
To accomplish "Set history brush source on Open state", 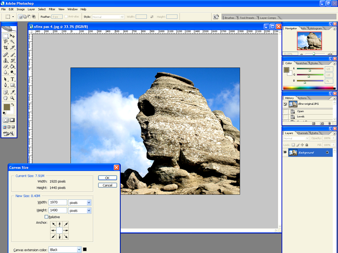I will coord(285,111).
